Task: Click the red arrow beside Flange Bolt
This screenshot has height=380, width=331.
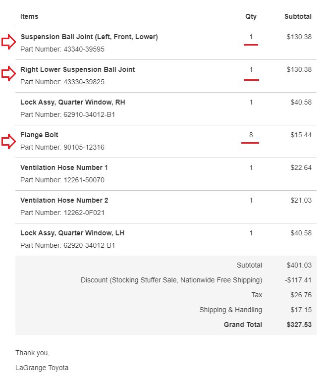Action: (8, 141)
